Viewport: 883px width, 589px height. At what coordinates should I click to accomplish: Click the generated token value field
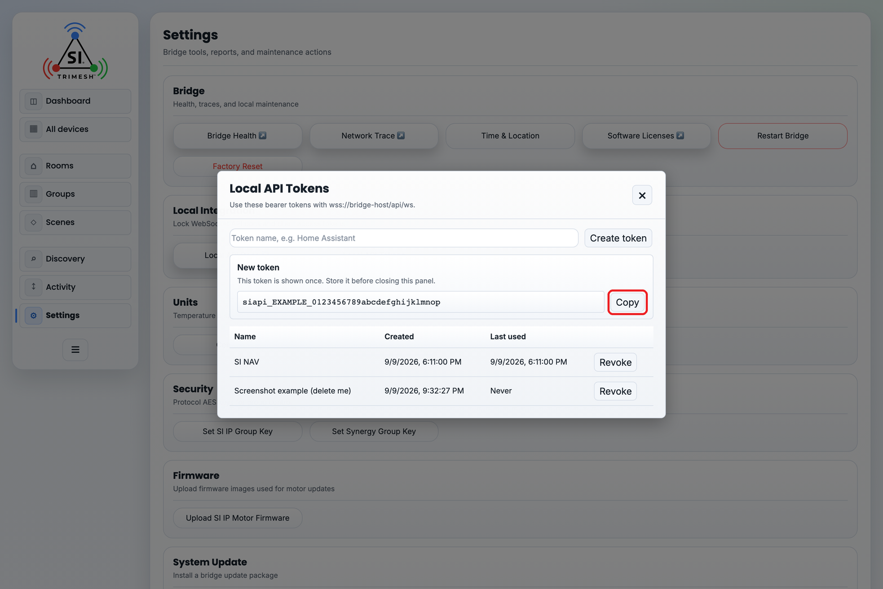click(x=421, y=302)
